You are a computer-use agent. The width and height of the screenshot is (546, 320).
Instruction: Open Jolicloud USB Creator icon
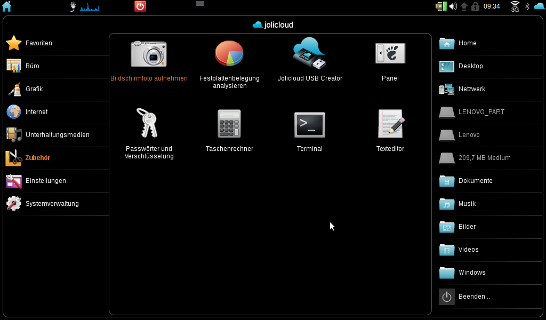[310, 53]
